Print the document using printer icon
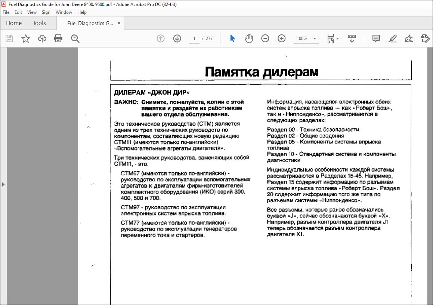Screen dimensions: 433x305 [x=58, y=38]
